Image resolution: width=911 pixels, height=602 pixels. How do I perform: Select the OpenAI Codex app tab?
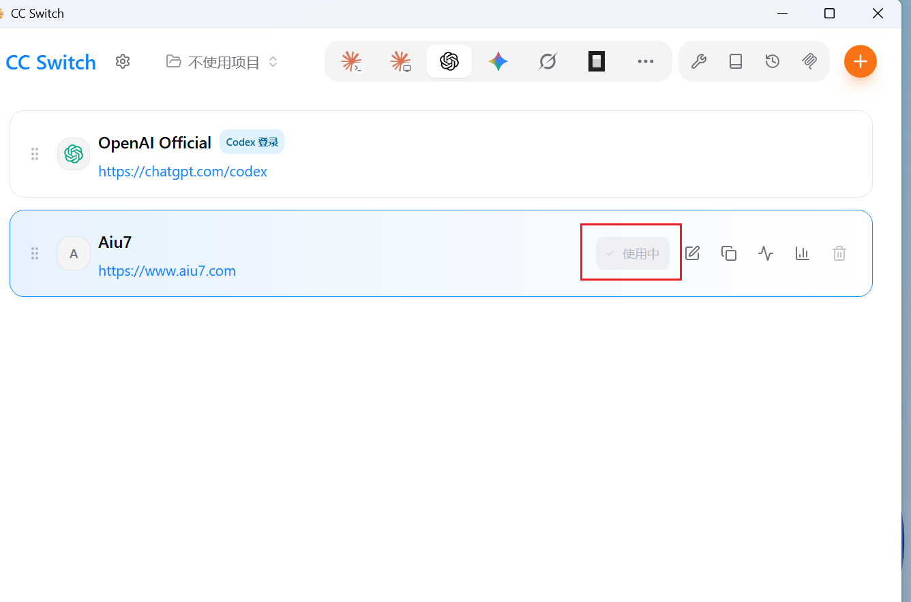449,62
